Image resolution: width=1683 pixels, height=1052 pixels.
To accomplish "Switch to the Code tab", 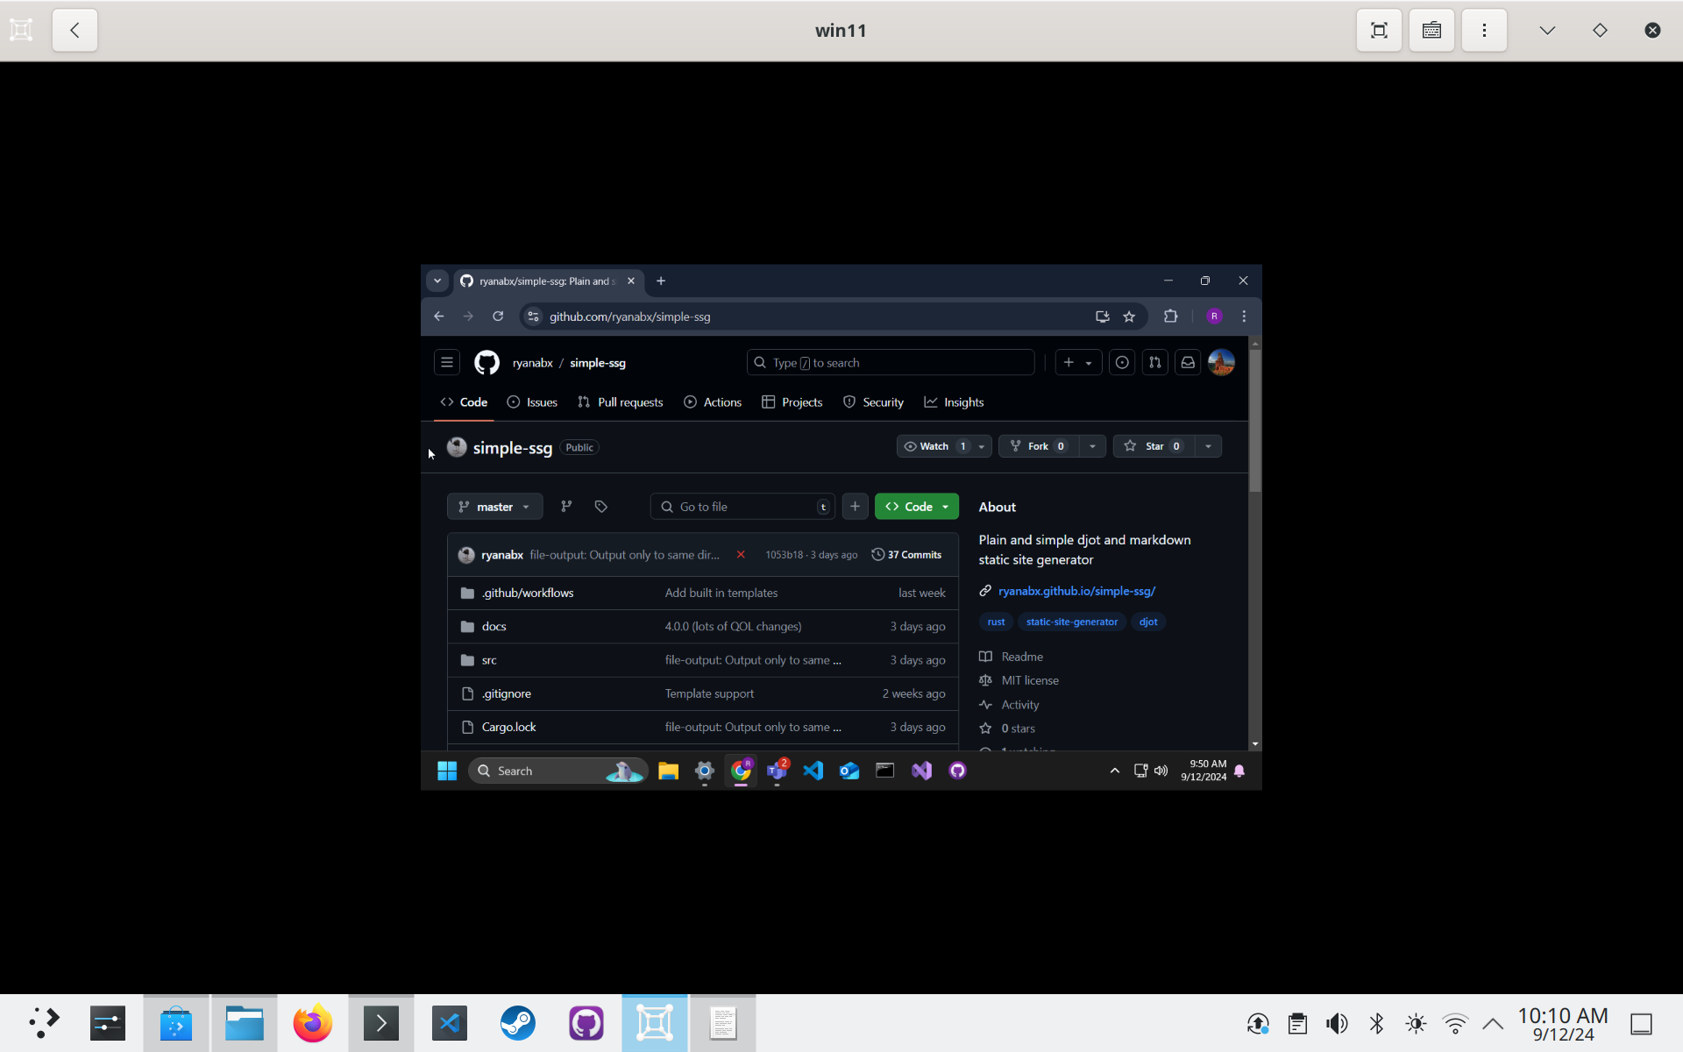I will click(x=464, y=402).
